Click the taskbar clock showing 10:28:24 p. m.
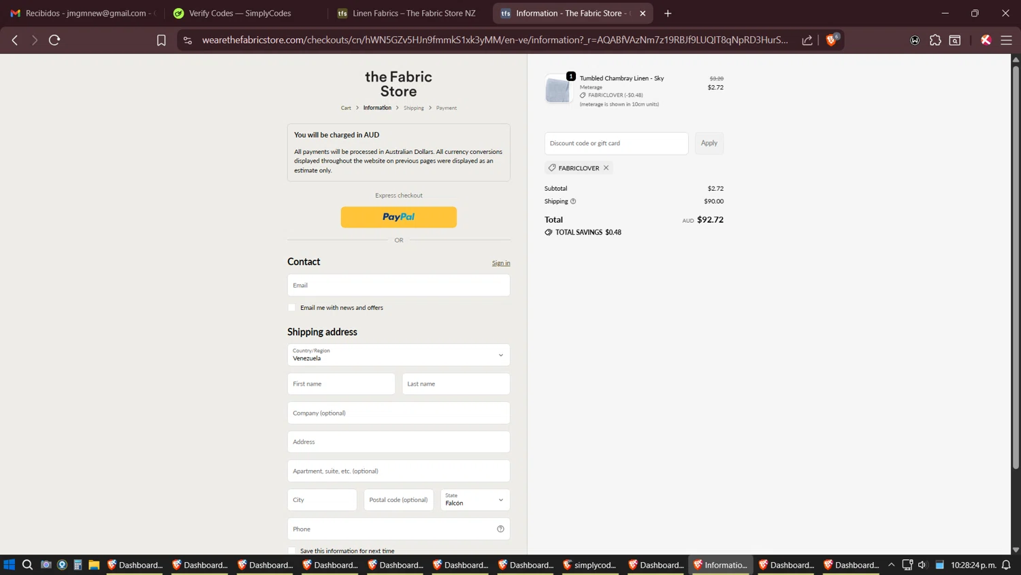 pos(973,565)
